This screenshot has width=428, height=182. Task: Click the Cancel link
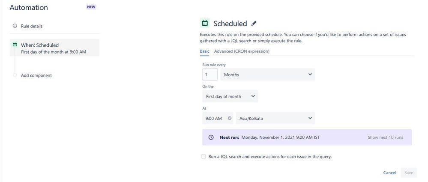coord(389,173)
